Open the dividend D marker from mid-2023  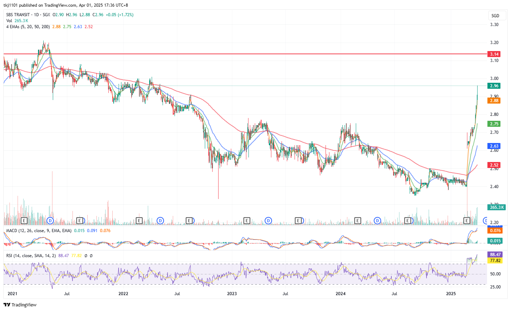point(268,221)
